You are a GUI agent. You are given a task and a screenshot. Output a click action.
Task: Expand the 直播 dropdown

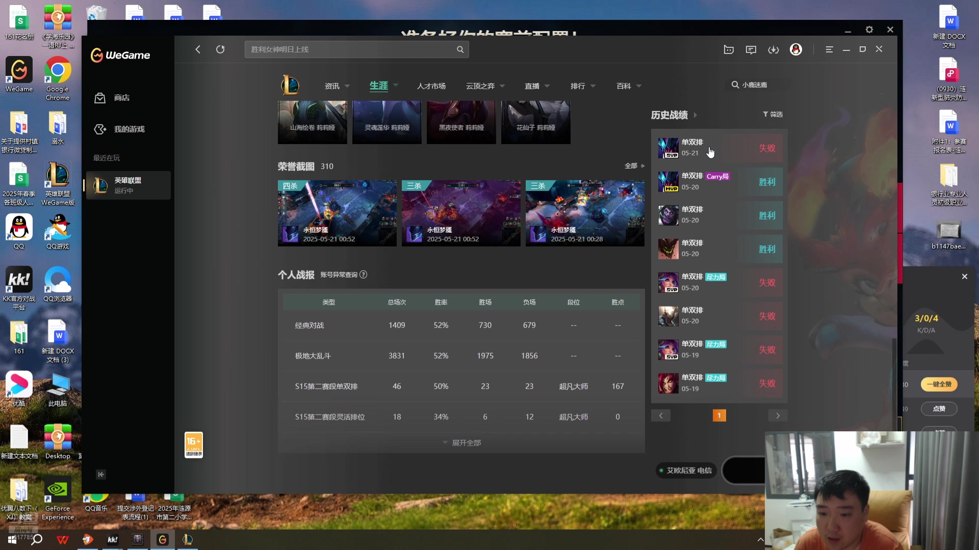point(547,86)
